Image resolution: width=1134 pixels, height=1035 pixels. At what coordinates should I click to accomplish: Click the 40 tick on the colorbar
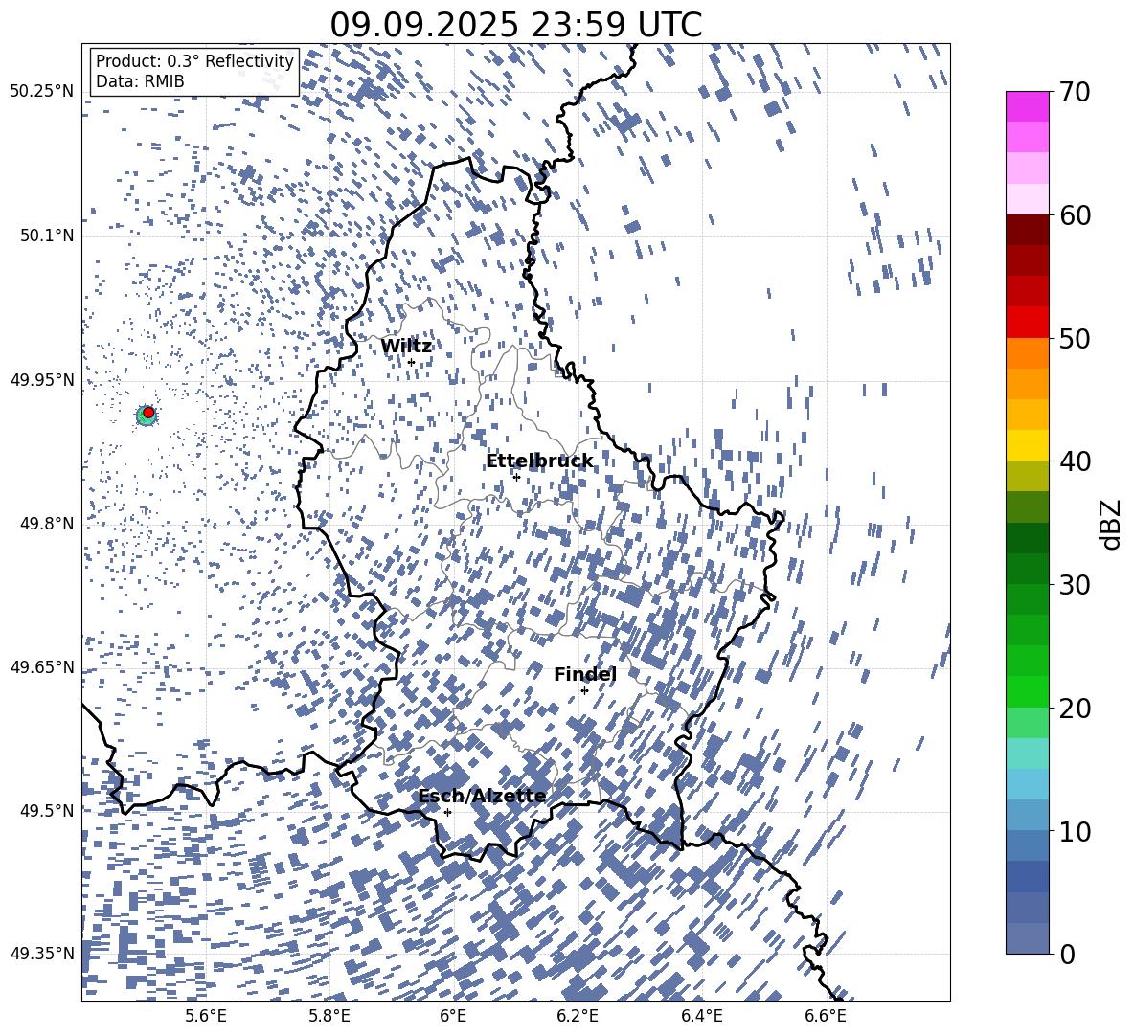[1075, 461]
